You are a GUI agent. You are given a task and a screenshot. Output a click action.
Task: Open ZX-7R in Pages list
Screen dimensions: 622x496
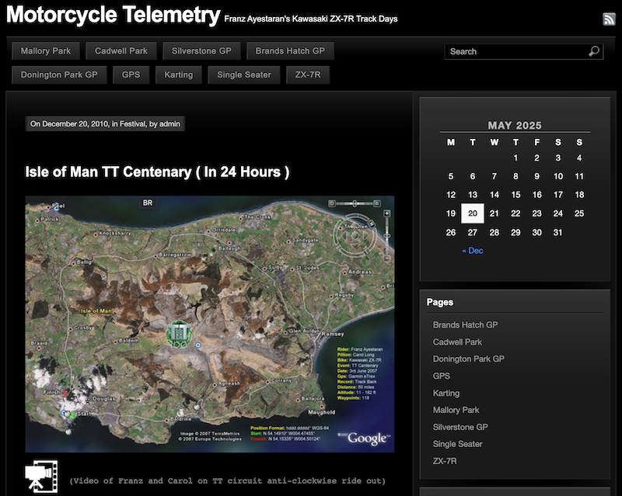[445, 461]
